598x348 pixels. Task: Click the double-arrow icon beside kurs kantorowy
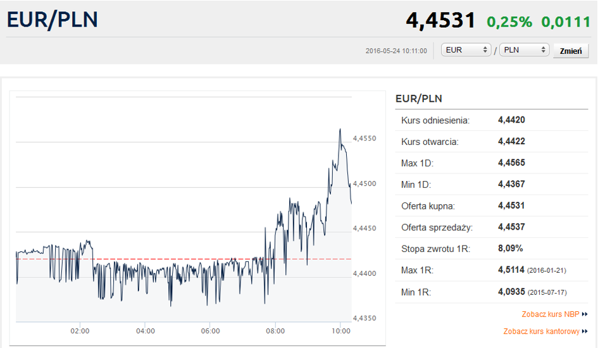pos(585,332)
